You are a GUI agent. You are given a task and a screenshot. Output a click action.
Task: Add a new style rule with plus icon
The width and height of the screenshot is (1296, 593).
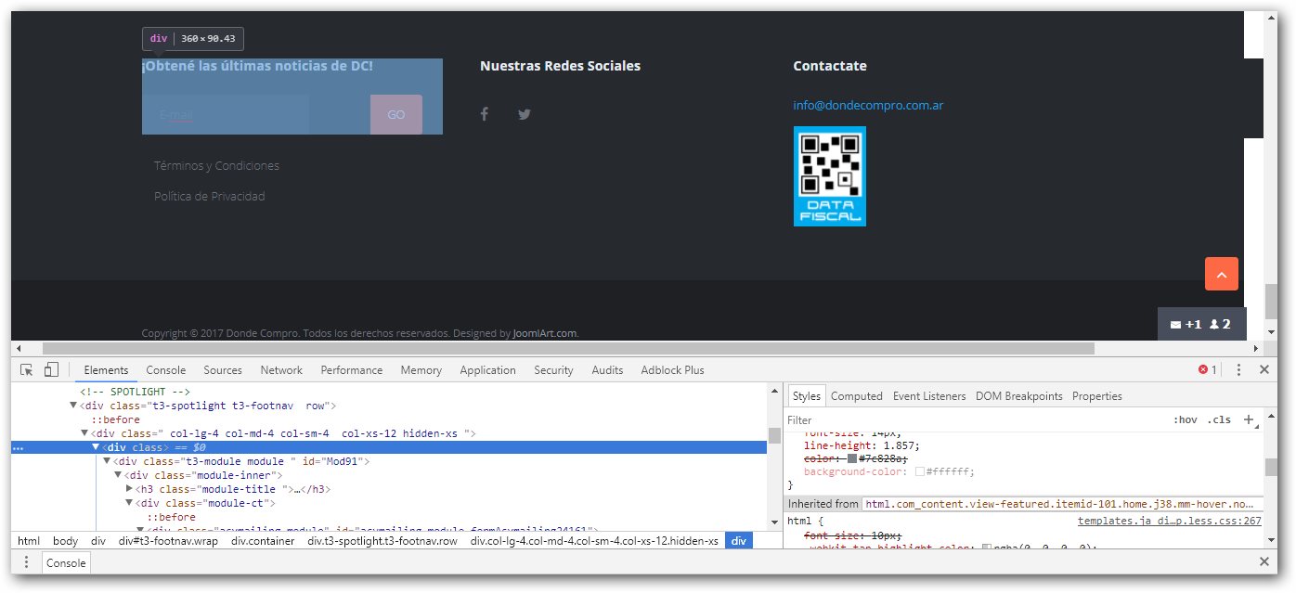pos(1249,419)
